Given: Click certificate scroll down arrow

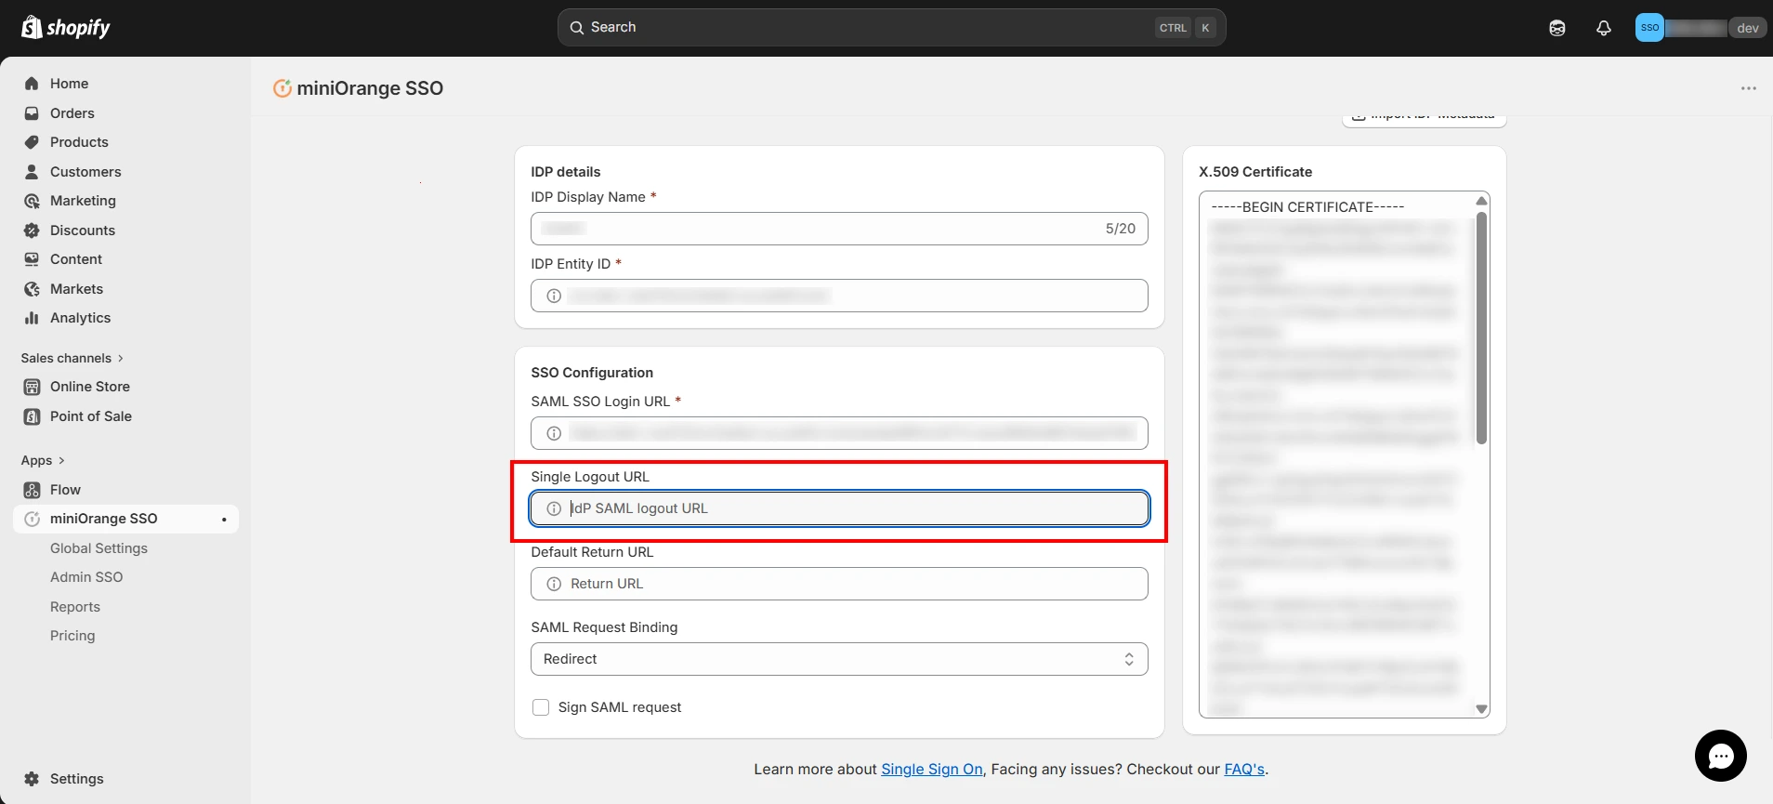Looking at the screenshot, I should click(1481, 709).
